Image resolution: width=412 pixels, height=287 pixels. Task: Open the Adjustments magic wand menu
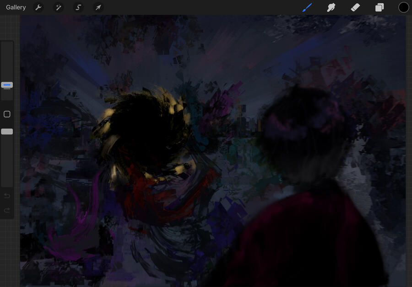(59, 7)
